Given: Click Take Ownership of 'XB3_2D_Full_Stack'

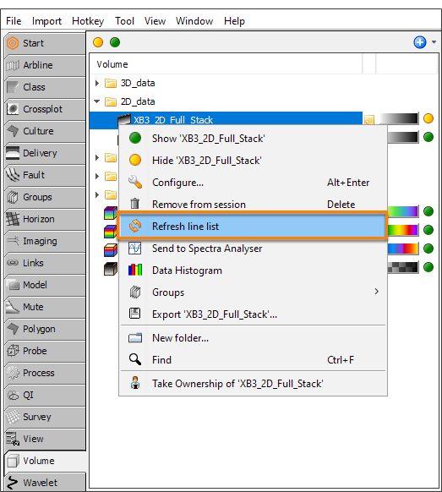Looking at the screenshot, I should click(x=237, y=384).
